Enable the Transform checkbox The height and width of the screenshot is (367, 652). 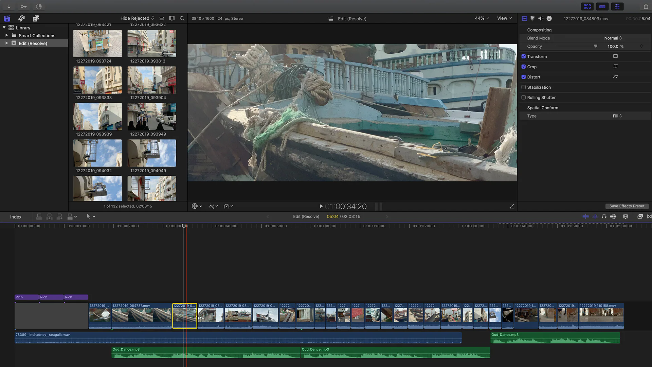pos(524,56)
